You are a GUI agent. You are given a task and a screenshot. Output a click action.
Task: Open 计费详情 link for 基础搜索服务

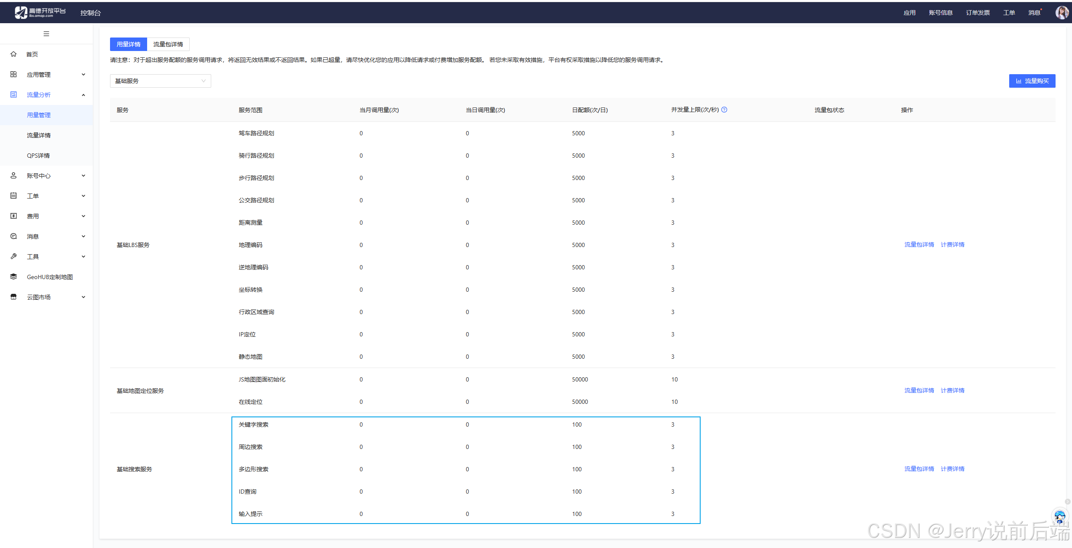coord(952,469)
